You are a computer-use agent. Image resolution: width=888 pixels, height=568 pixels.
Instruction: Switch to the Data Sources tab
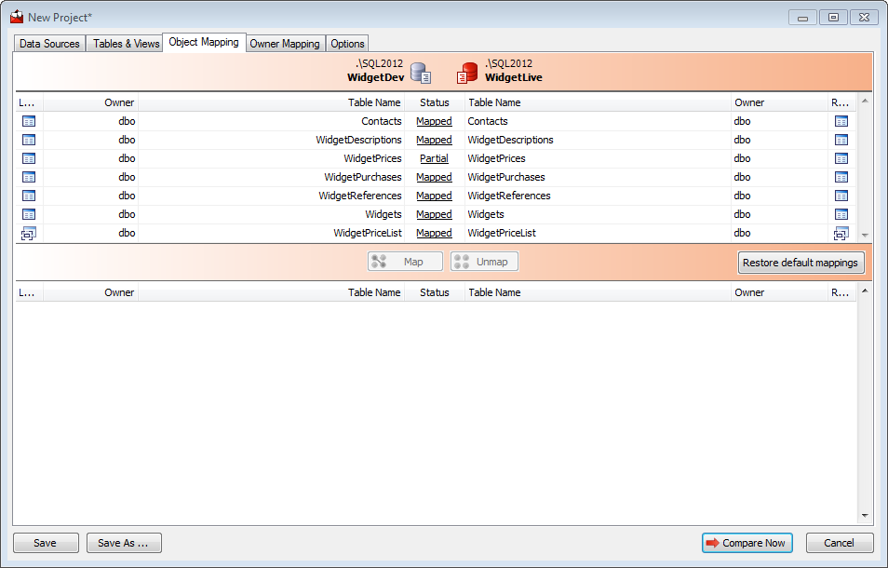pyautogui.click(x=49, y=44)
